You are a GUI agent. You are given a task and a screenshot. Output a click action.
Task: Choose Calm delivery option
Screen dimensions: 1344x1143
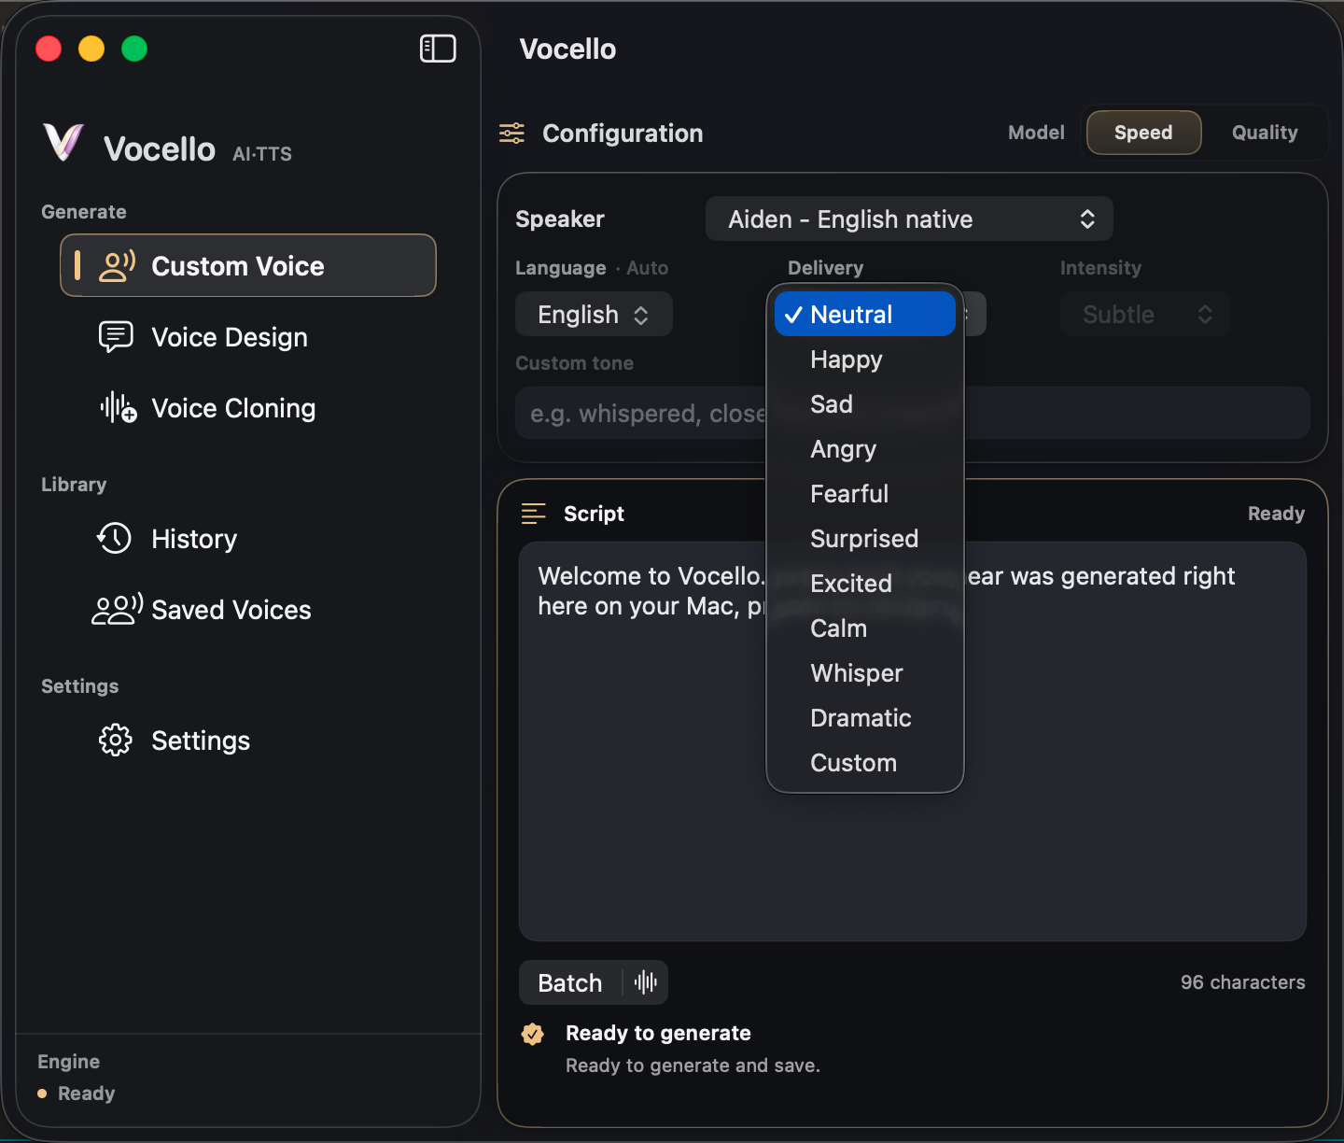pos(864,628)
